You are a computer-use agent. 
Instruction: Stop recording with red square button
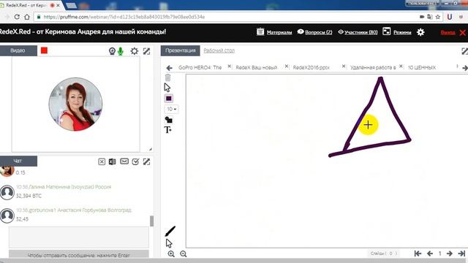pos(44,50)
